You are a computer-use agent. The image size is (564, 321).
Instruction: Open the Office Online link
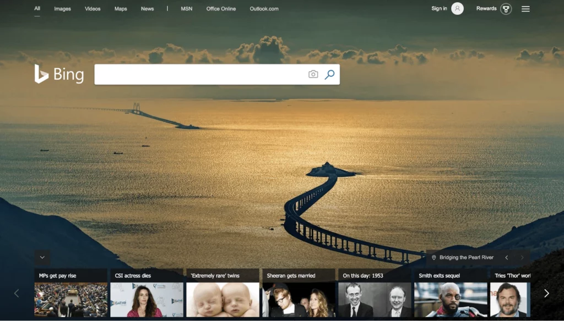[221, 9]
